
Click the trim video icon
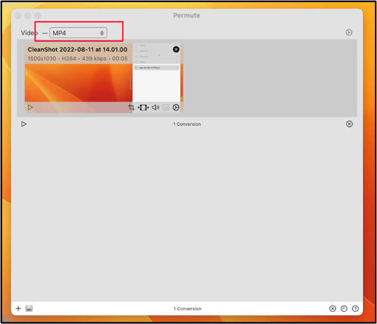pos(143,108)
